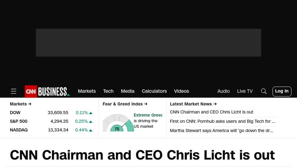The width and height of the screenshot is (297, 167).
Task: Open the Calculators nav item
Action: coord(154,91)
